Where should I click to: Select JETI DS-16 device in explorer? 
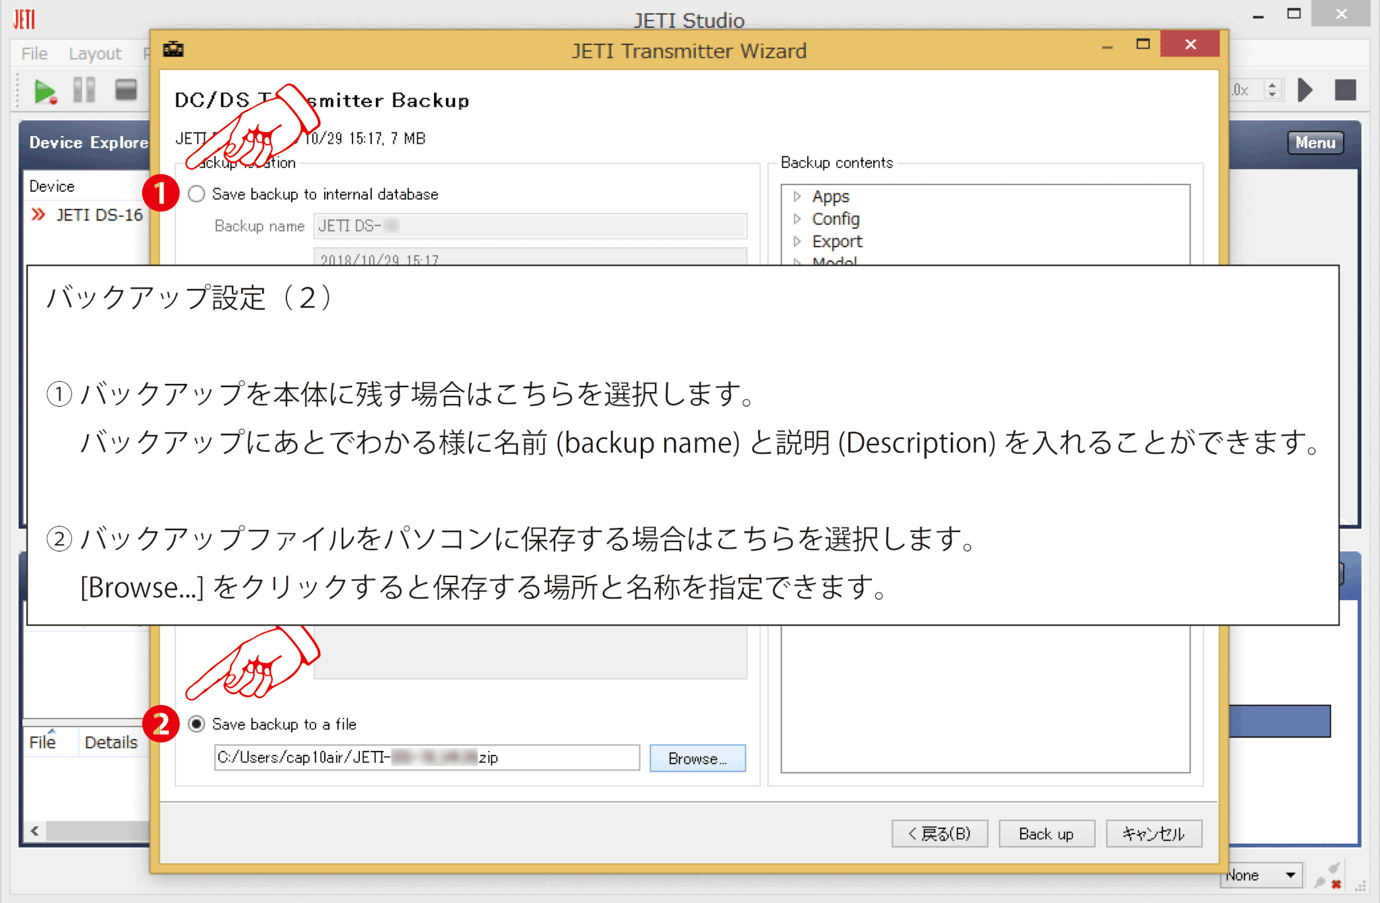[x=99, y=215]
